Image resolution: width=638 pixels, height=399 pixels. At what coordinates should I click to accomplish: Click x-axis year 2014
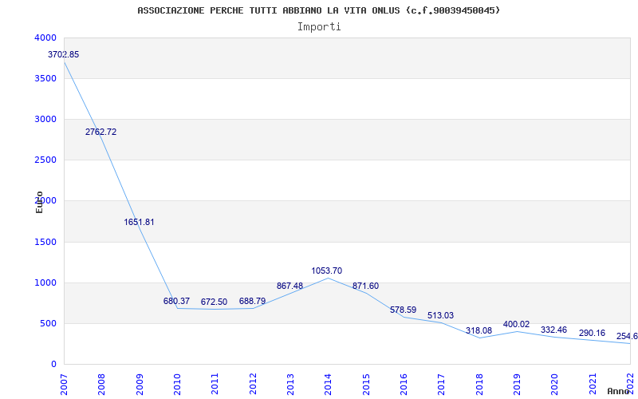(x=329, y=385)
